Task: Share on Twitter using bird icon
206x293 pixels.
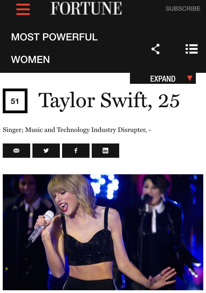Action: [46, 151]
